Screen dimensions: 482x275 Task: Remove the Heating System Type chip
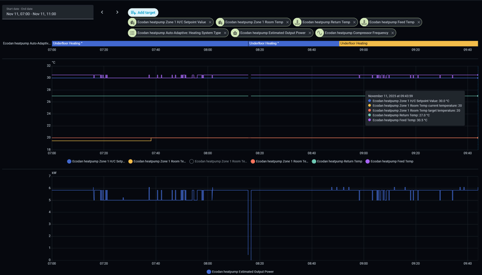[x=225, y=32]
